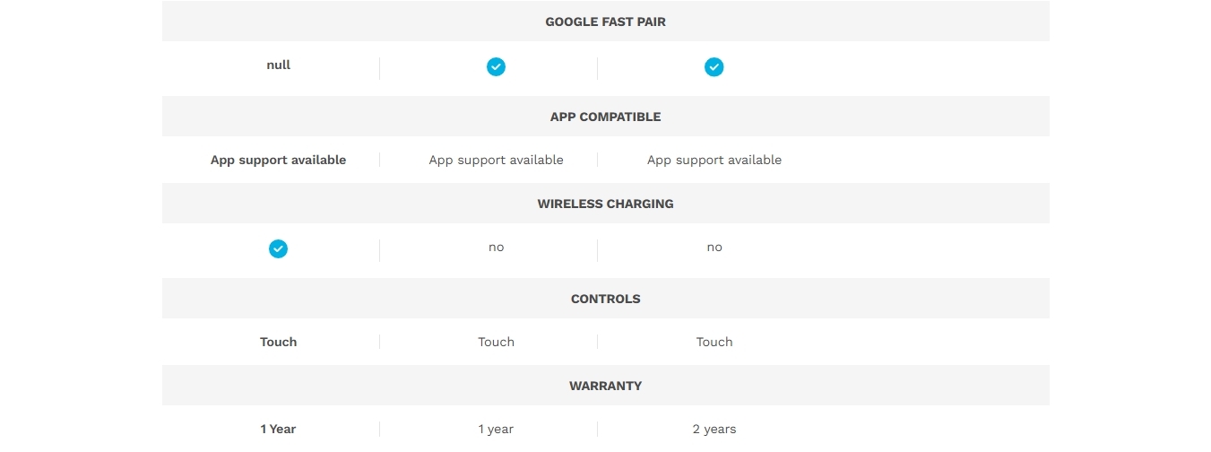Click the last-column 'no' under Wireless Charging
Screen dimensions: 1211x452
point(714,248)
